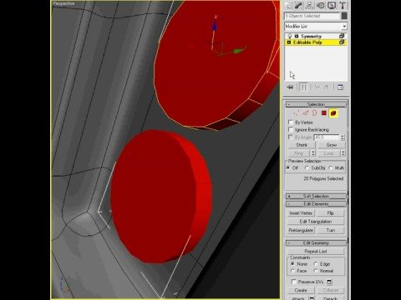The width and height of the screenshot is (401, 300).
Task: Click the Insert Vertex button
Action: [x=301, y=213]
